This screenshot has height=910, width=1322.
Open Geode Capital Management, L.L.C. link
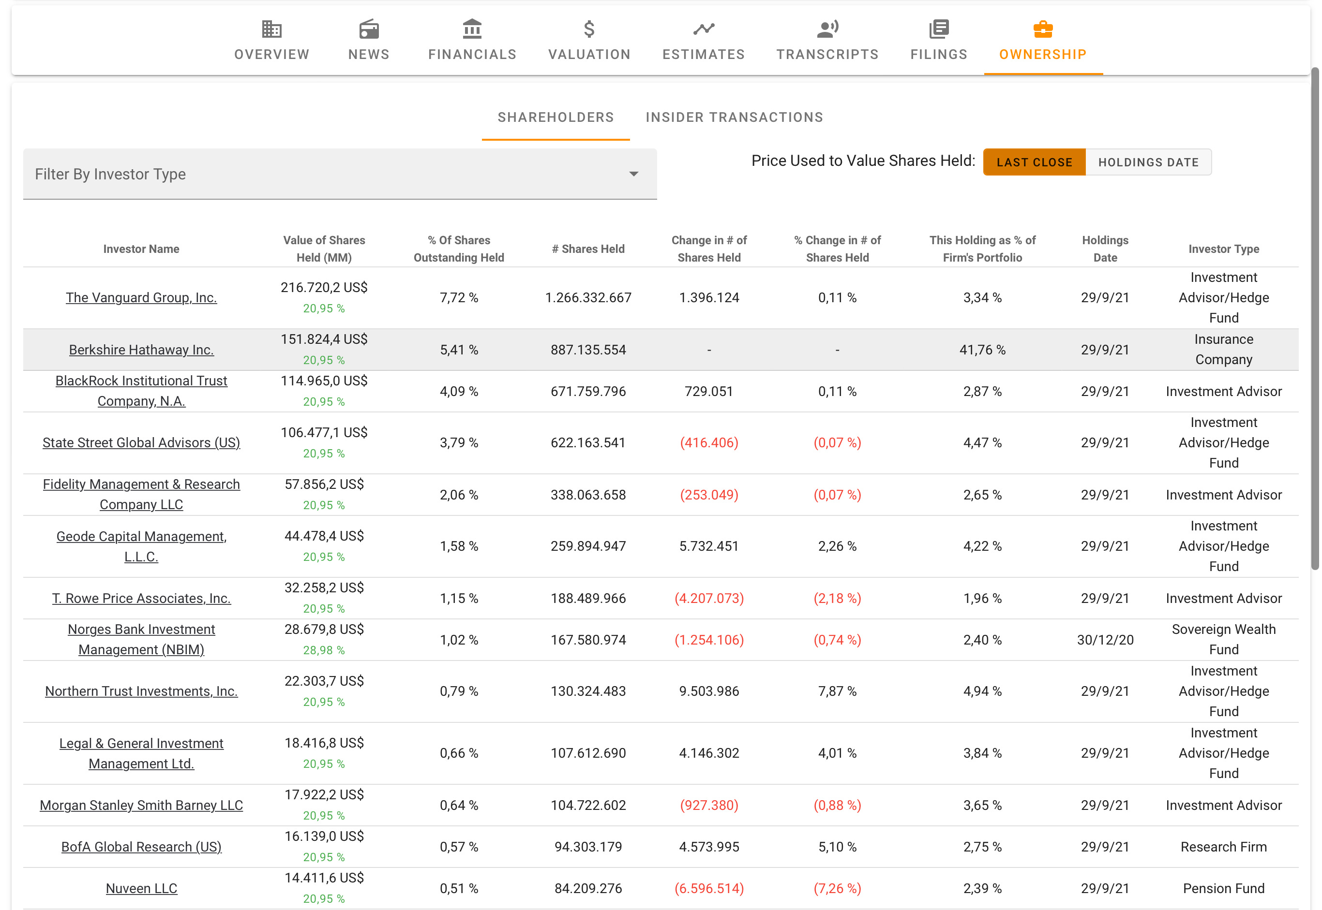tap(141, 546)
